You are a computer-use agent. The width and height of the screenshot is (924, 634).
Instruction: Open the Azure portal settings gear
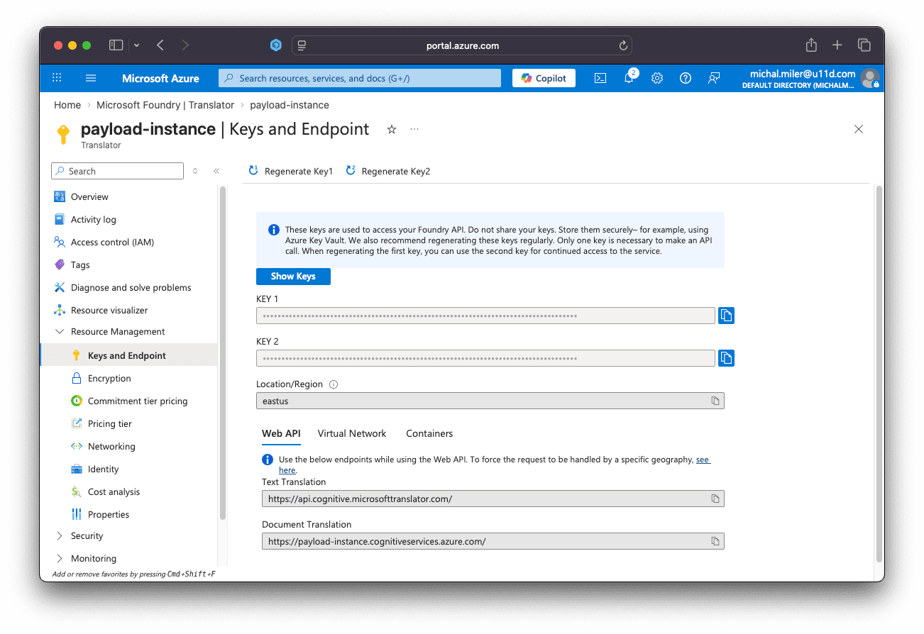pyautogui.click(x=656, y=78)
